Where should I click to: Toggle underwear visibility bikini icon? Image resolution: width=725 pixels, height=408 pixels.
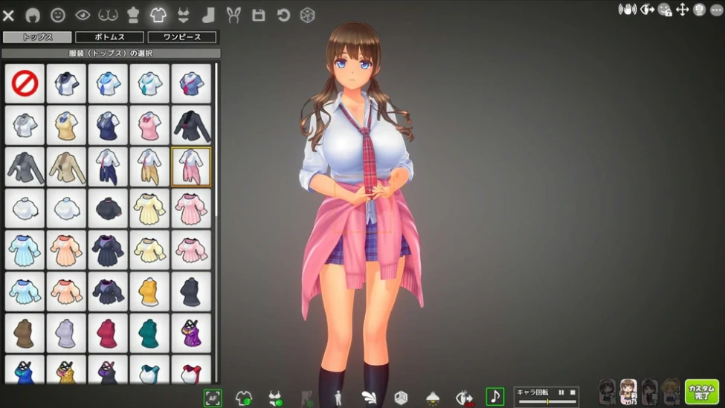(276, 398)
